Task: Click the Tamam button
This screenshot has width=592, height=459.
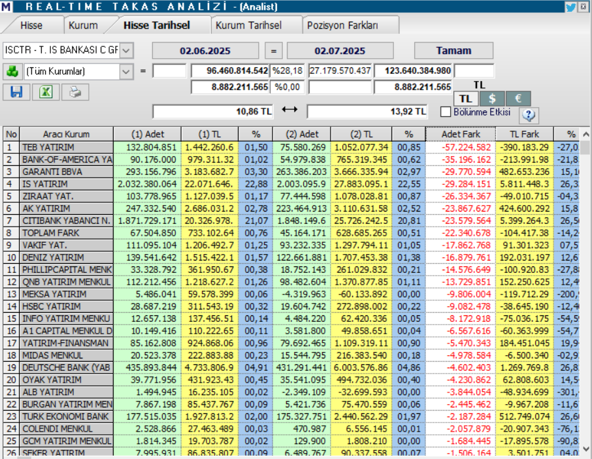Action: [x=453, y=50]
